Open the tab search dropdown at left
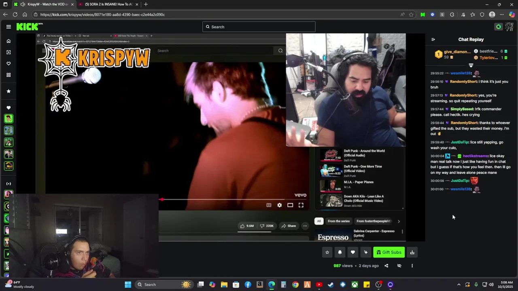The width and height of the screenshot is (518, 291). [5, 4]
